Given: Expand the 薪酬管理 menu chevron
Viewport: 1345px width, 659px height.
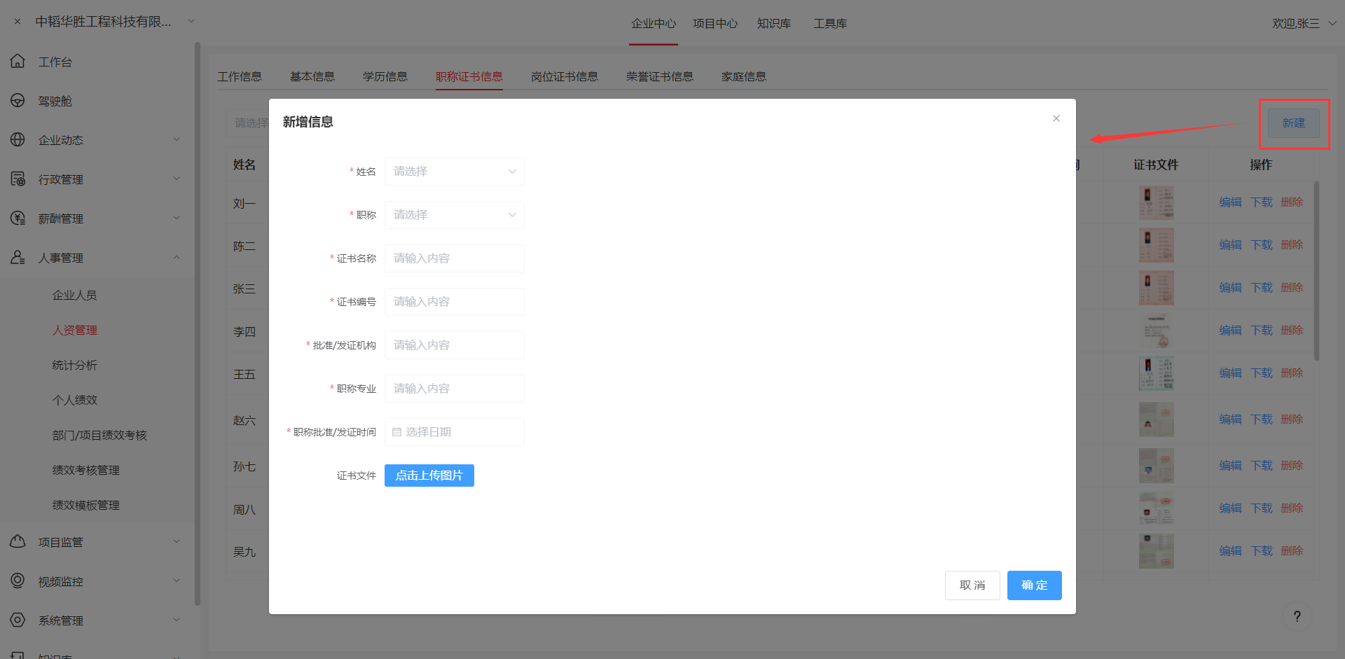Looking at the screenshot, I should [x=177, y=218].
